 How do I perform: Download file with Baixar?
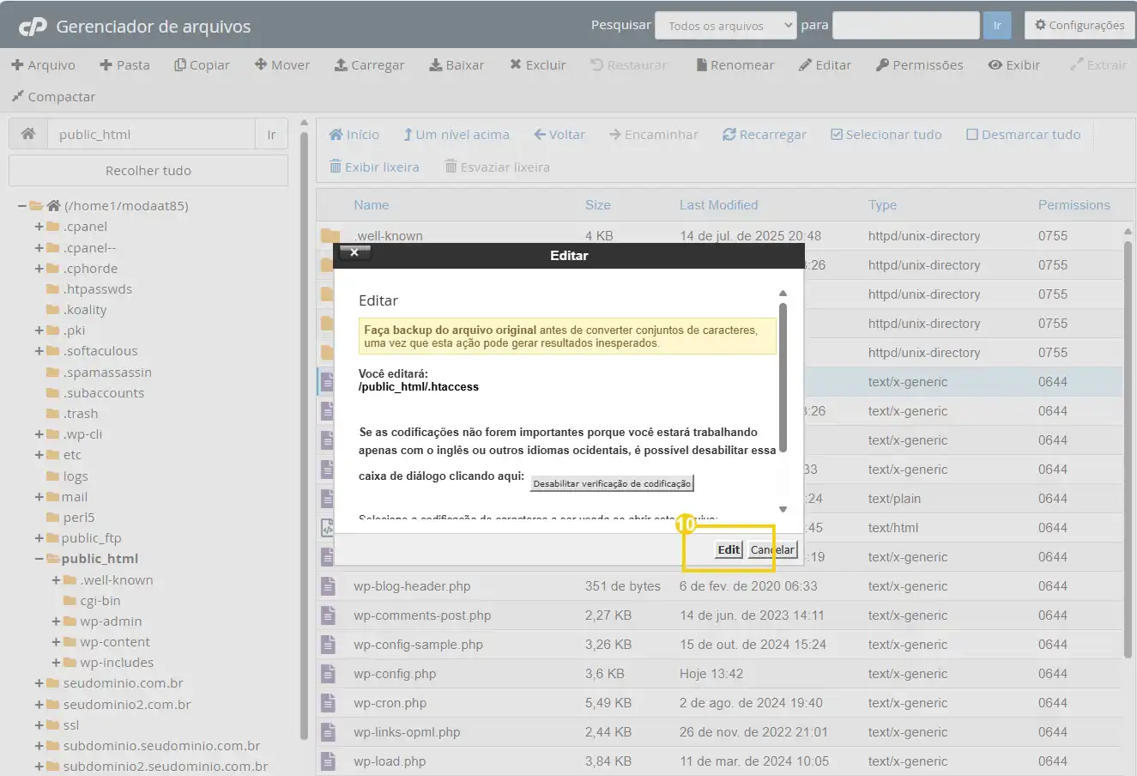pyautogui.click(x=457, y=65)
